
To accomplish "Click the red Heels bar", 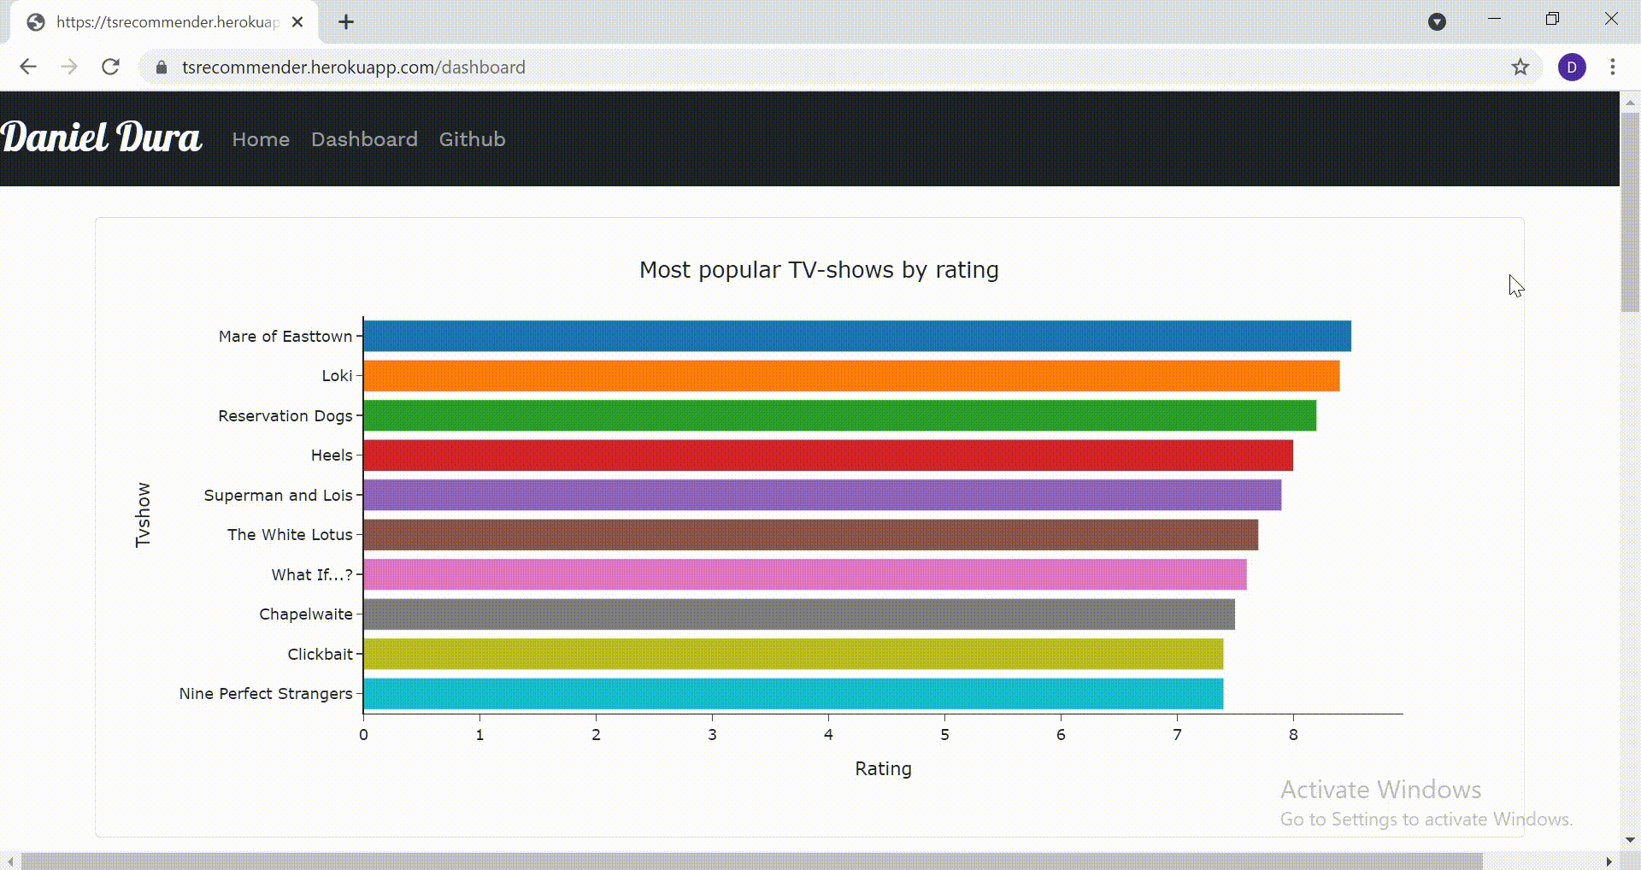I will pyautogui.click(x=828, y=456).
